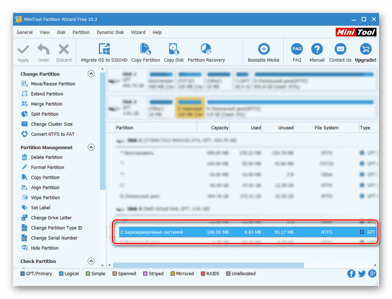Sort by the File System column header
The image size is (392, 299).
(327, 128)
